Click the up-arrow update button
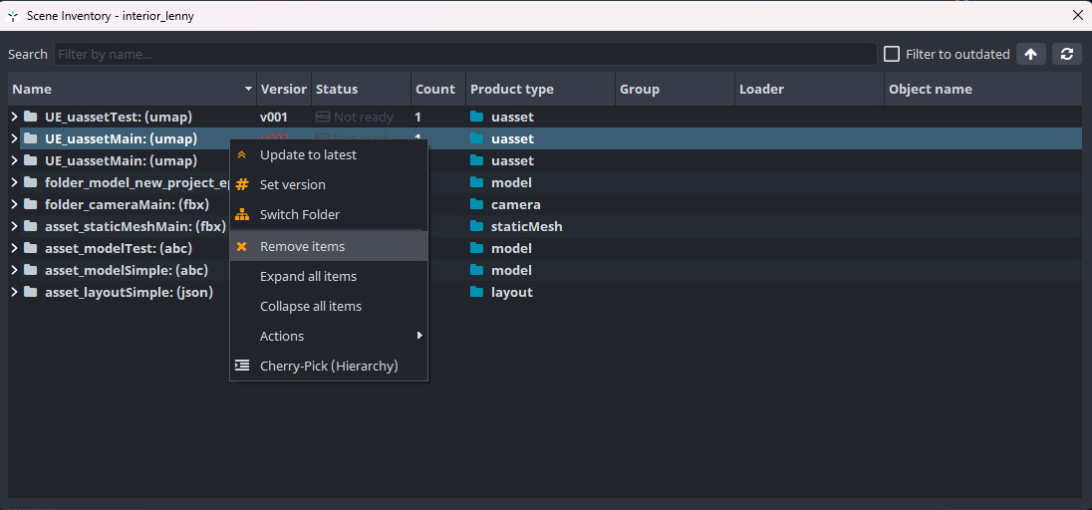Screen dimensions: 1092x510 point(1030,54)
